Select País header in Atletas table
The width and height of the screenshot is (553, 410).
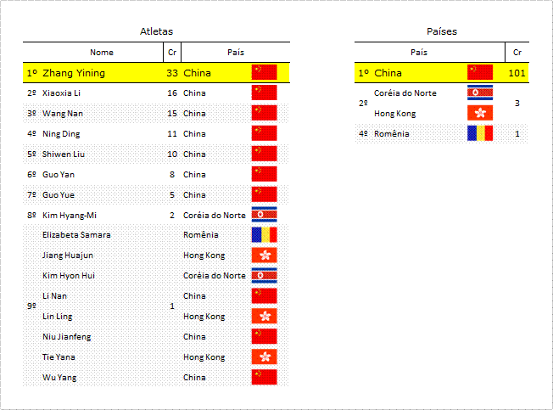click(236, 53)
